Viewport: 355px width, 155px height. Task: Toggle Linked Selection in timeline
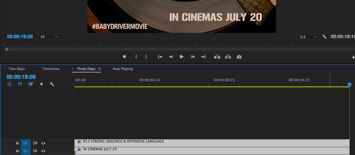(31, 84)
